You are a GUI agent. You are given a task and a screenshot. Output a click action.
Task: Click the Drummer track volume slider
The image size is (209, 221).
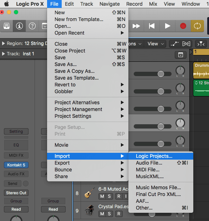[x=153, y=74]
